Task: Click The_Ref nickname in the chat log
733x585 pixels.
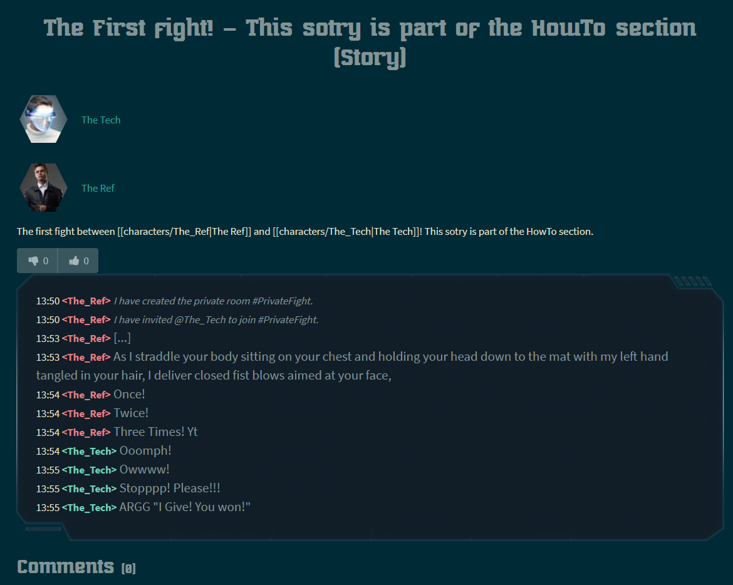Action: click(86, 301)
